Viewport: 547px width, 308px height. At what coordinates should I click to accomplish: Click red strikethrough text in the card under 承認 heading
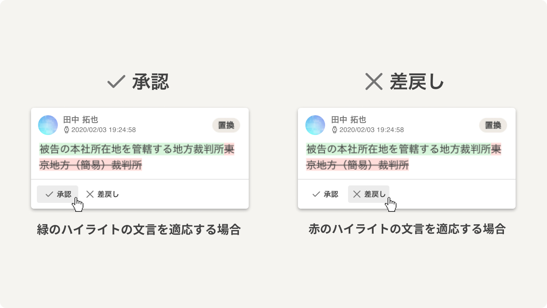(91, 165)
